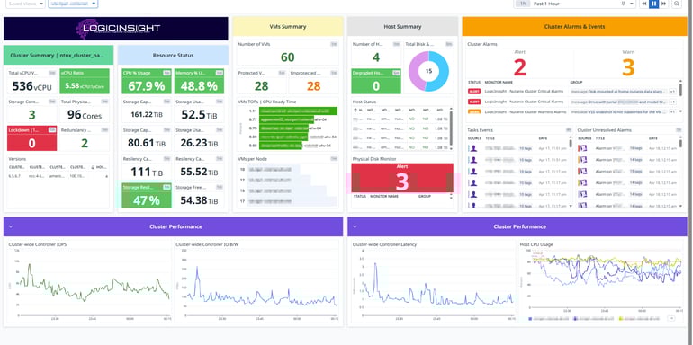Viewport: 693px width, 345px height.
Task: Click the 96 Cores physical cores value
Action: 85,115
